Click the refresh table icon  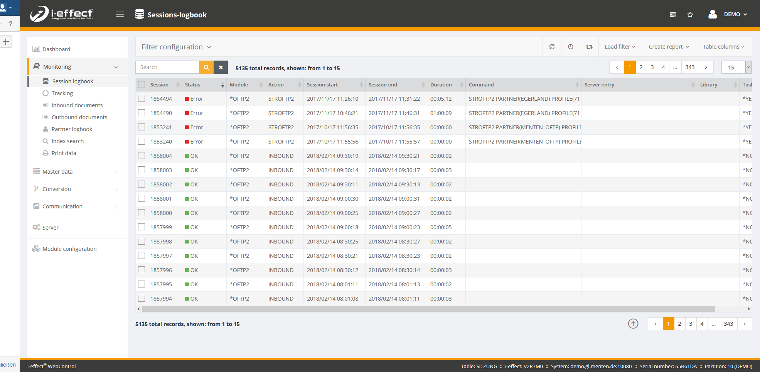(x=552, y=47)
